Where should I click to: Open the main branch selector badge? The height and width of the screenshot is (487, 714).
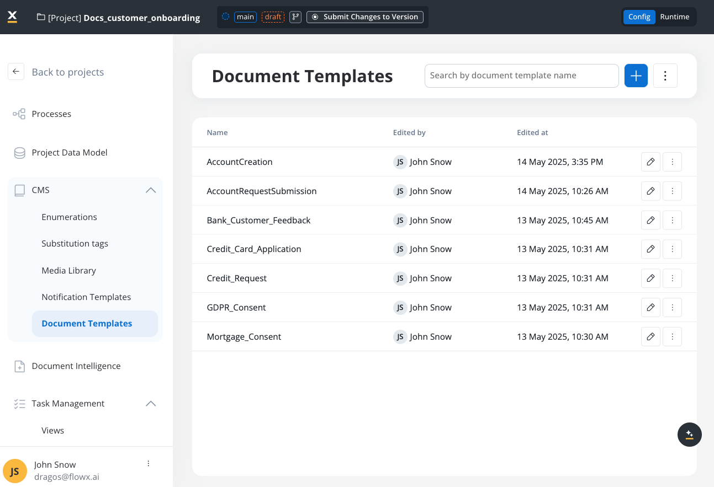[x=245, y=17]
